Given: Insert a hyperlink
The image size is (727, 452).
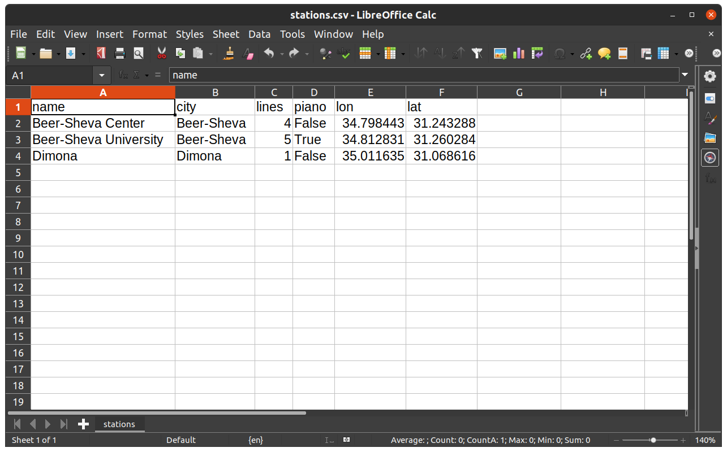Looking at the screenshot, I should tap(585, 53).
